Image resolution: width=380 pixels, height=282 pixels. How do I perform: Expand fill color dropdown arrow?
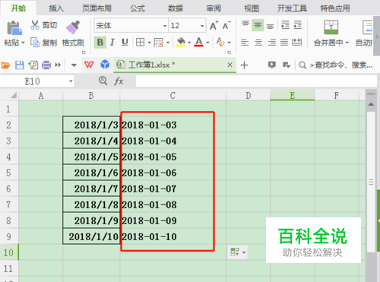pyautogui.click(x=189, y=43)
